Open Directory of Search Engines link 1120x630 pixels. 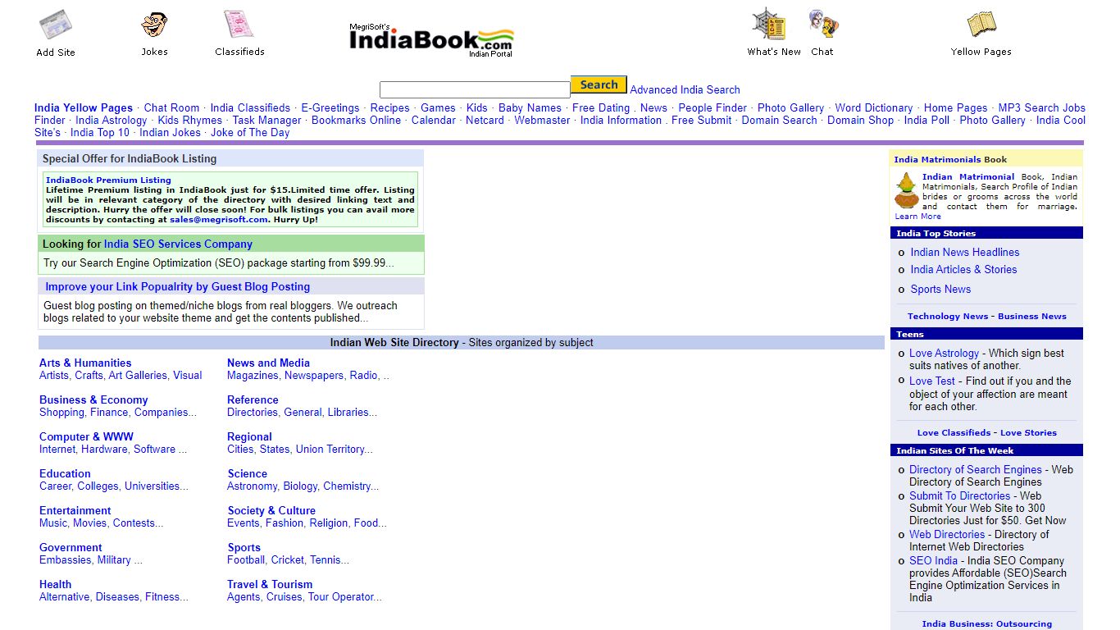coord(976,469)
